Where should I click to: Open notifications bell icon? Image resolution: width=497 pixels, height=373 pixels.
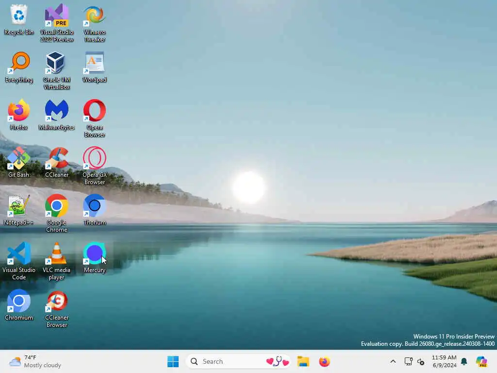[464, 361]
